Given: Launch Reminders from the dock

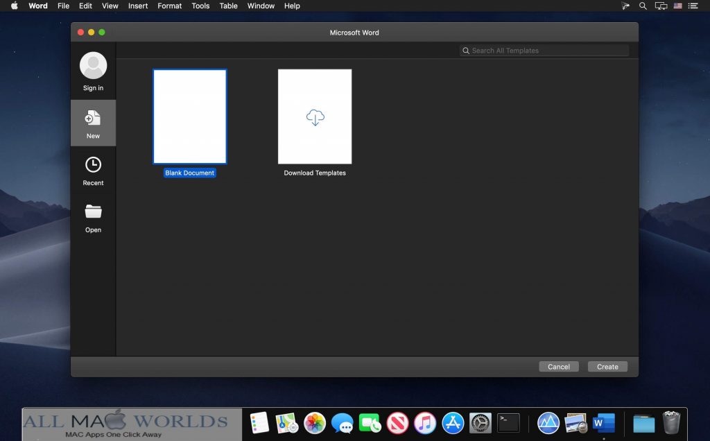Looking at the screenshot, I should click(259, 423).
